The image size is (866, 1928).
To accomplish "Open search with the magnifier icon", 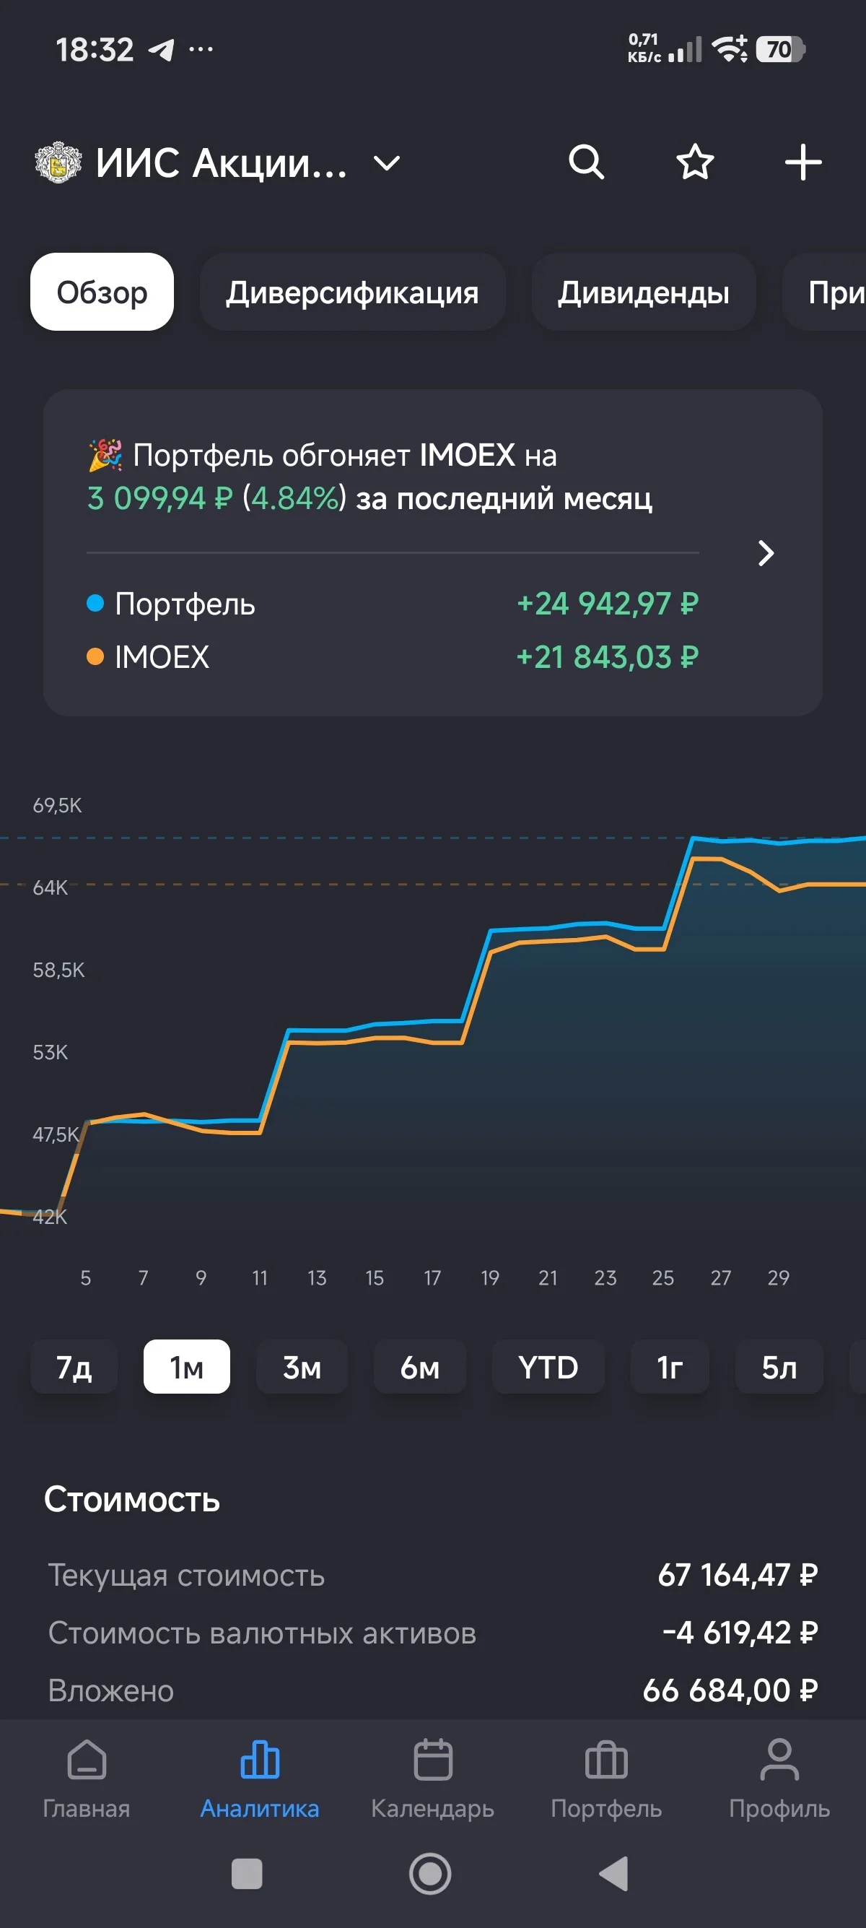I will (x=586, y=162).
